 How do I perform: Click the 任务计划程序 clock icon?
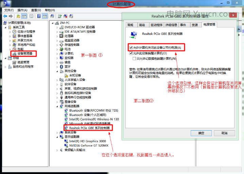pos(14,32)
